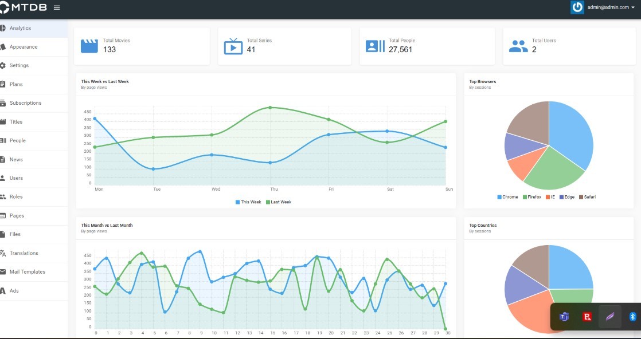Screen dimensions: 641x339
Task: Toggle This Week legend series
Action: (x=248, y=202)
